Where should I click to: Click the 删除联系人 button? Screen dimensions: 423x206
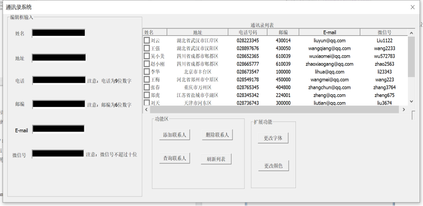pos(217,135)
